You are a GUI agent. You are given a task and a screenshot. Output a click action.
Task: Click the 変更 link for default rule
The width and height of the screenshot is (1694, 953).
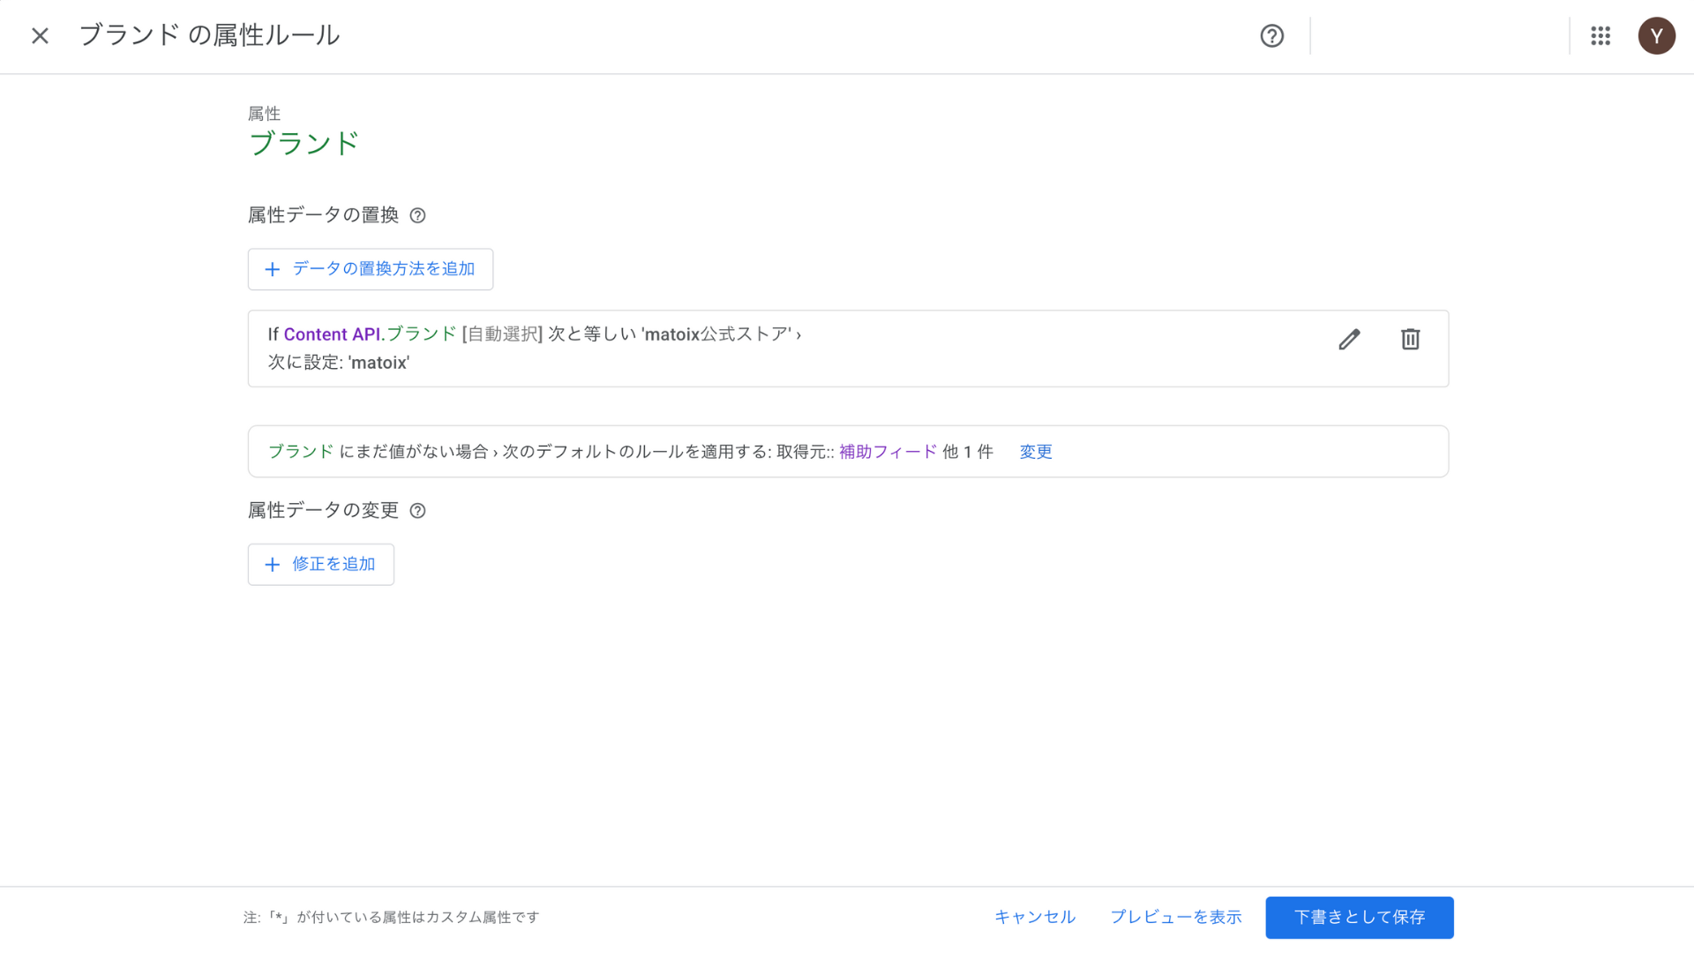[1036, 452]
